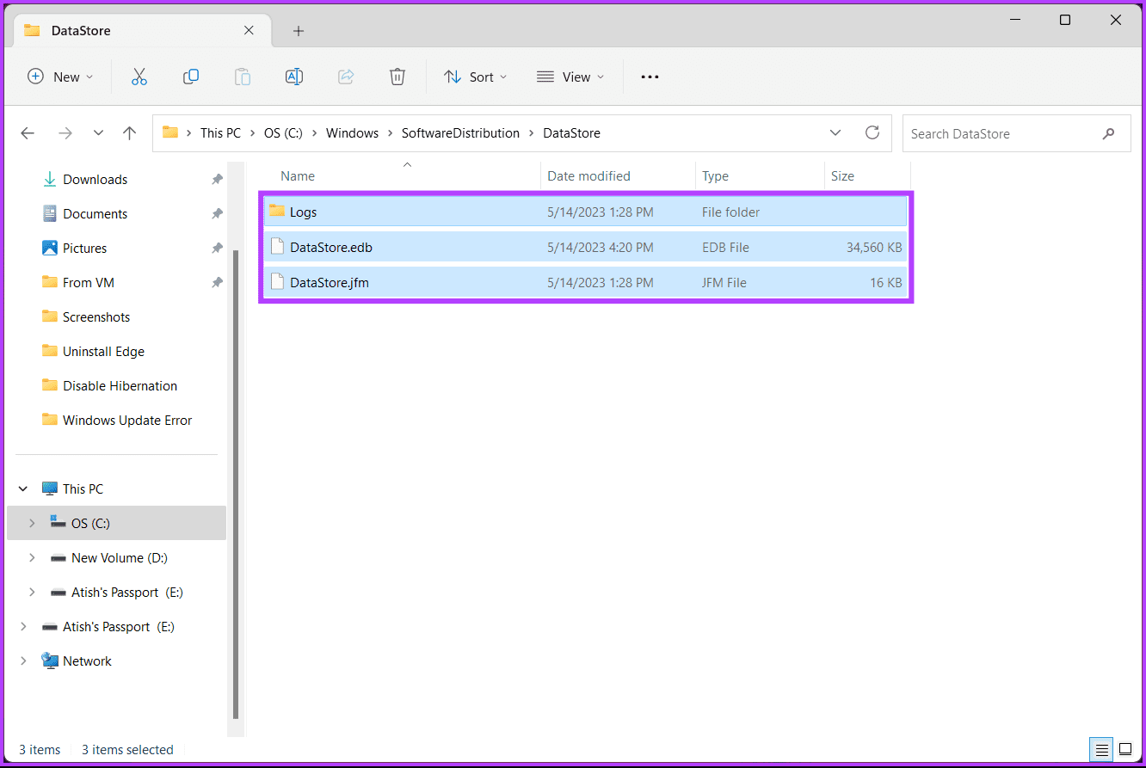Open the Sort dropdown menu
Screen dimensions: 1146x768
click(475, 77)
